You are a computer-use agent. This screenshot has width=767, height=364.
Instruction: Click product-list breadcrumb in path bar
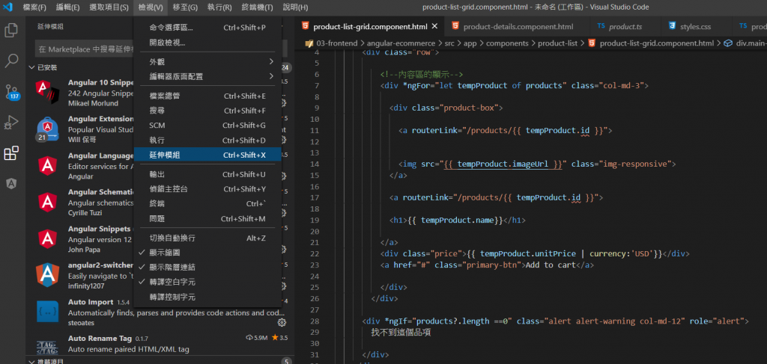point(557,43)
